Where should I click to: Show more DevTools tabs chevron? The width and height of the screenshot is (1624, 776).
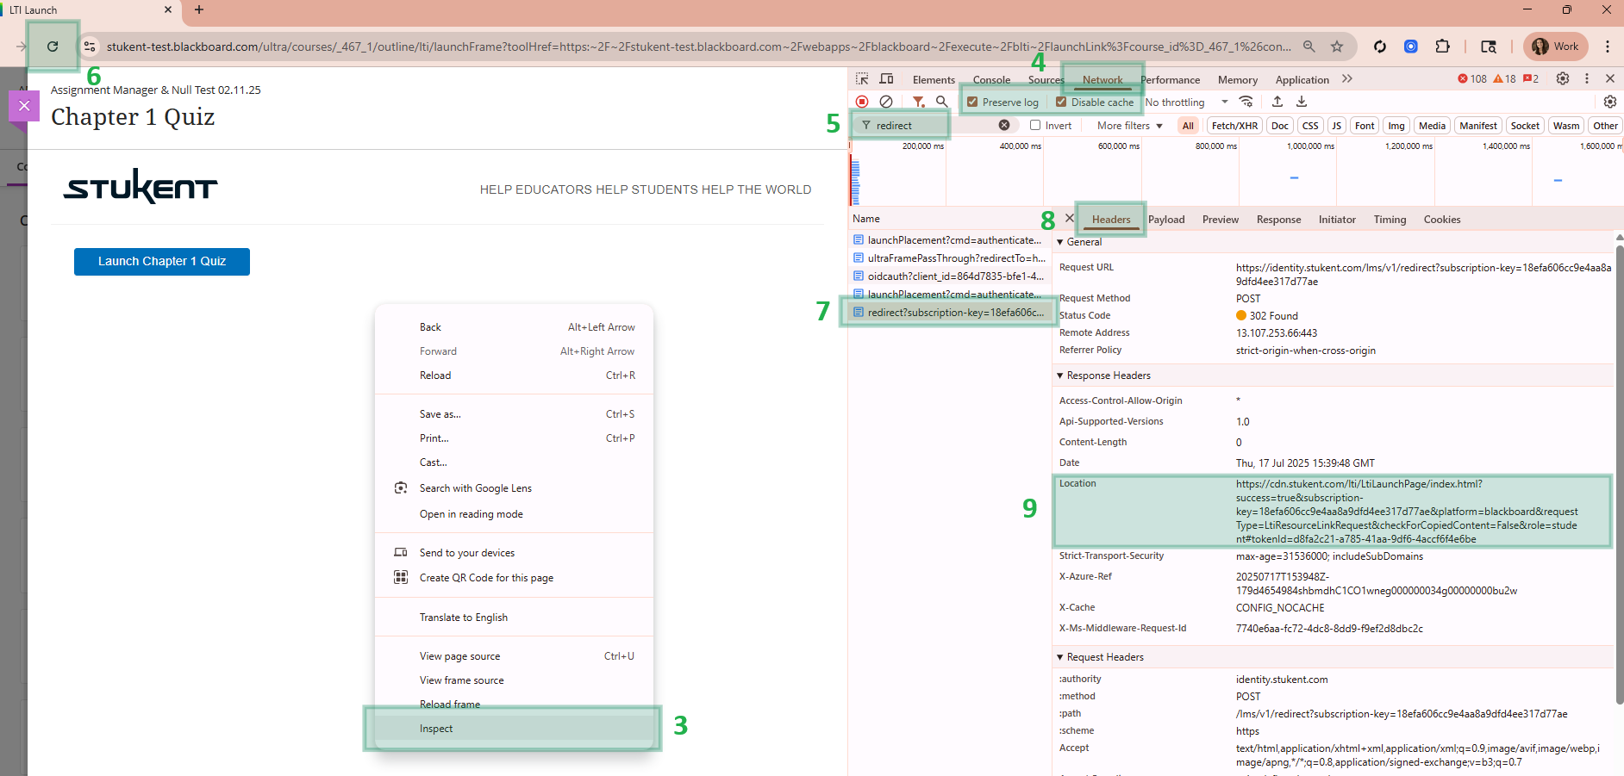(1347, 78)
